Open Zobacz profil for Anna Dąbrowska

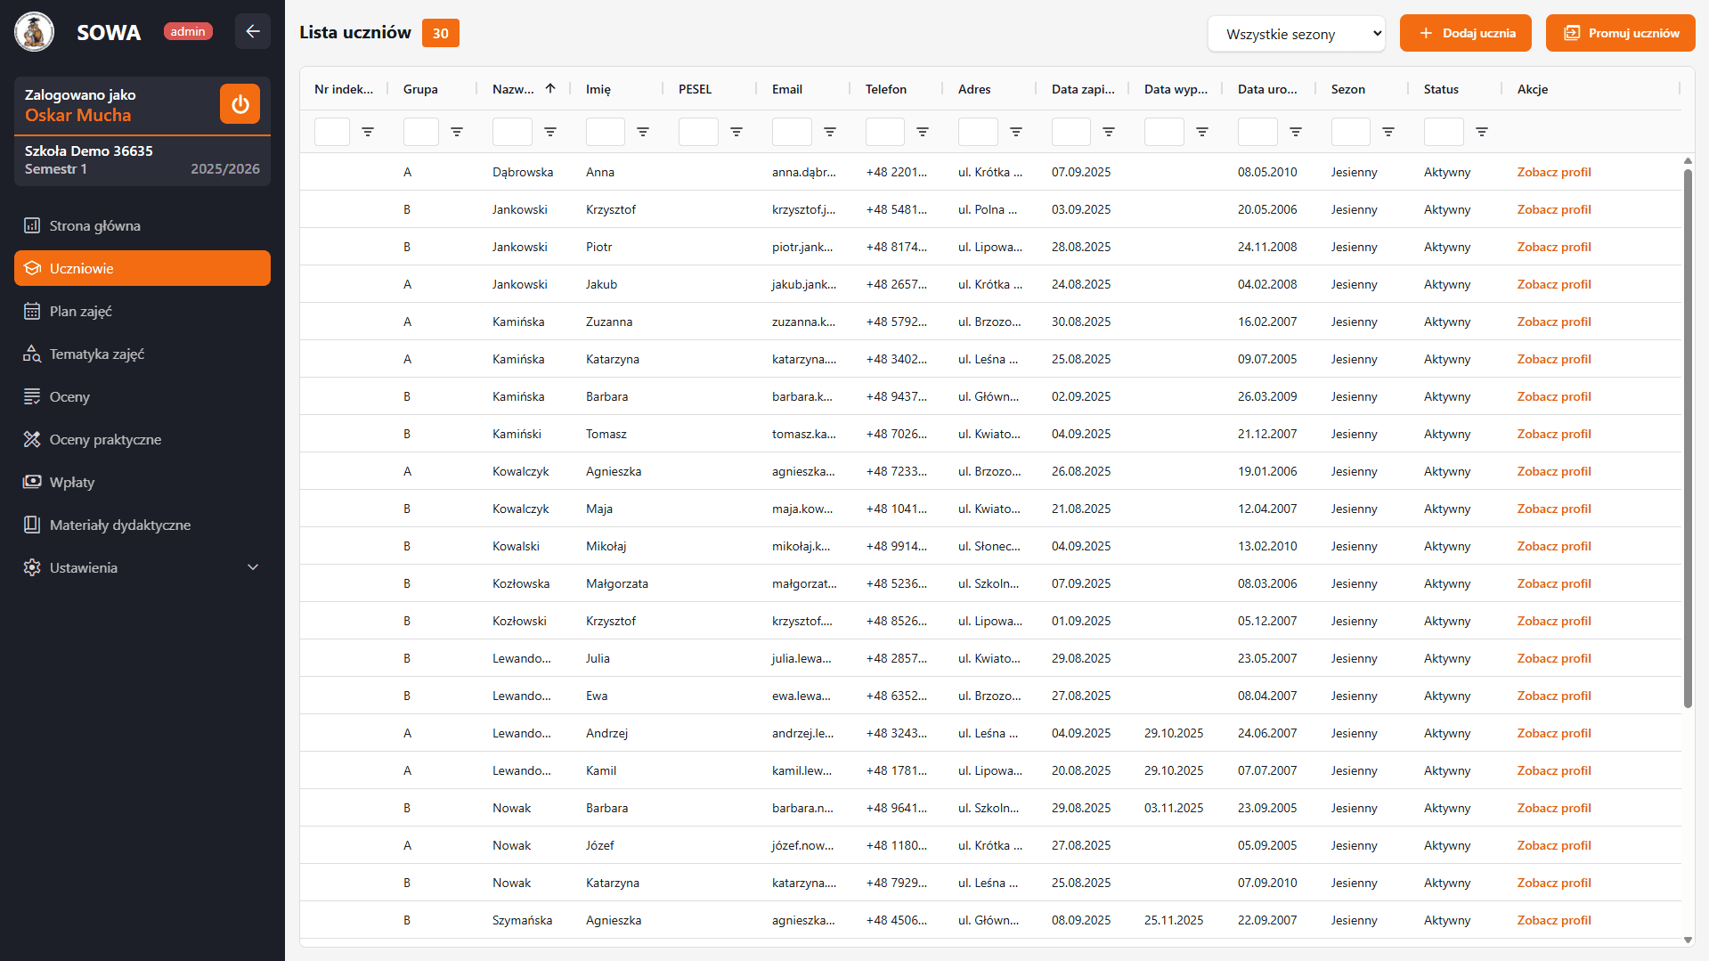(x=1553, y=172)
